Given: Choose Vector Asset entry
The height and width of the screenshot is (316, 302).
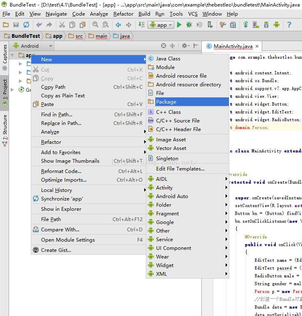Looking at the screenshot, I should [x=188, y=148].
